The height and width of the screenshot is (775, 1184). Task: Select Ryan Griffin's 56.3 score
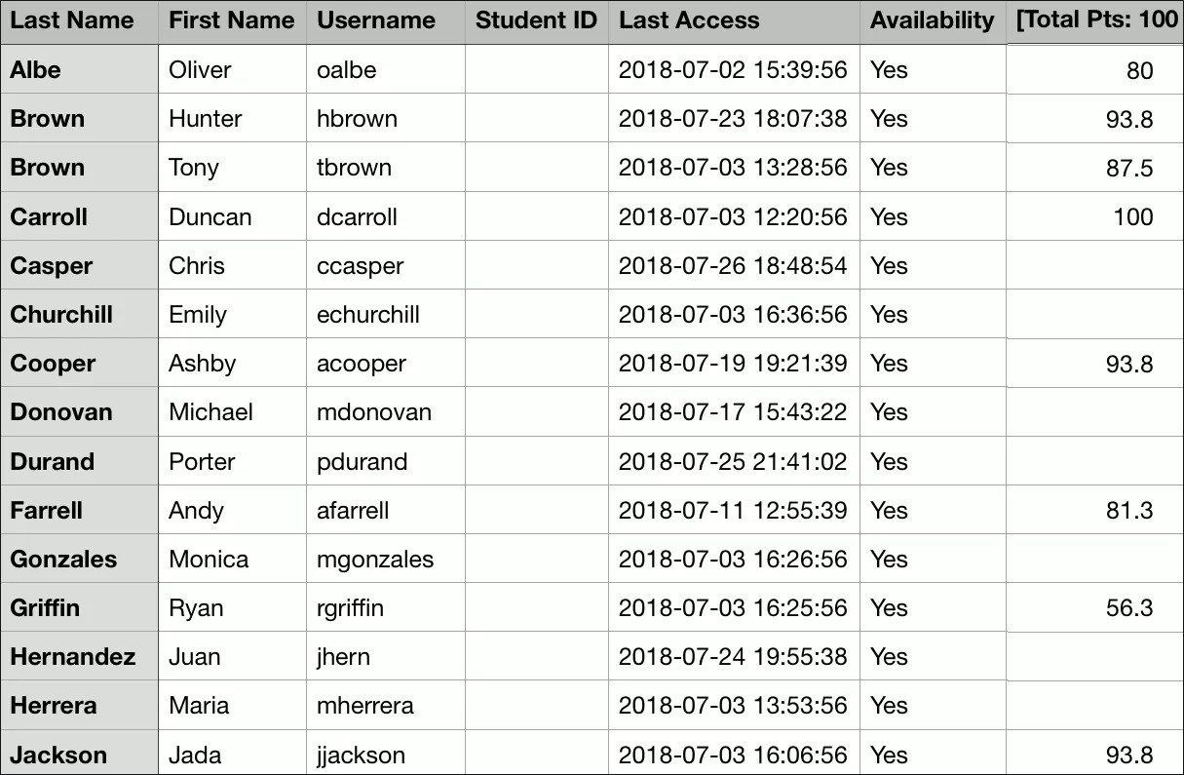(x=1129, y=608)
